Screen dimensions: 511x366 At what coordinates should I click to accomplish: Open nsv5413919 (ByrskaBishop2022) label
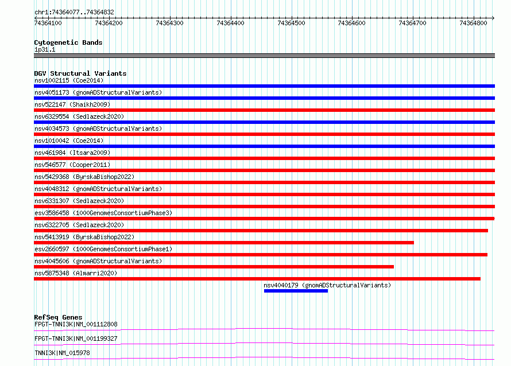point(84,237)
